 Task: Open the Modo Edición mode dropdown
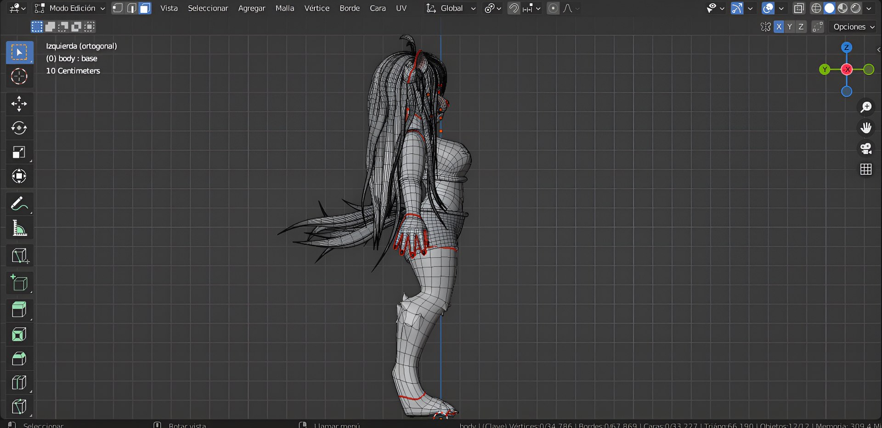tap(70, 8)
